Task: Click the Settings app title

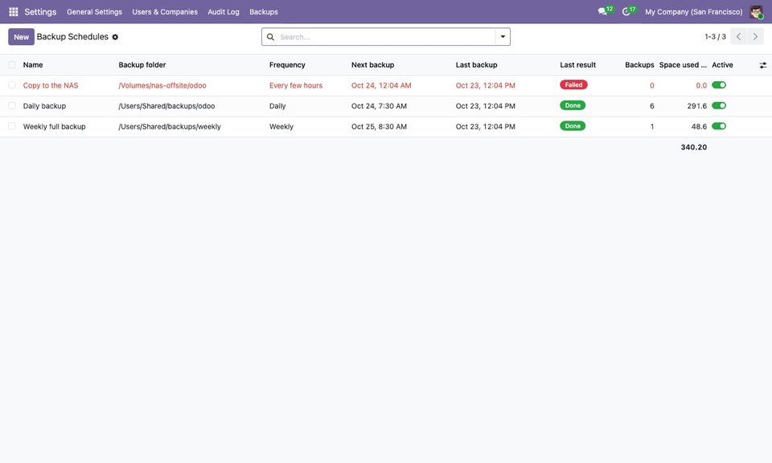Action: [40, 12]
